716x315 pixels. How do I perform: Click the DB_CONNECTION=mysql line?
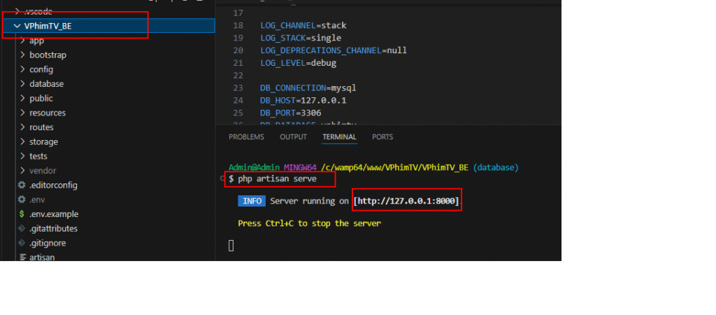pos(308,87)
